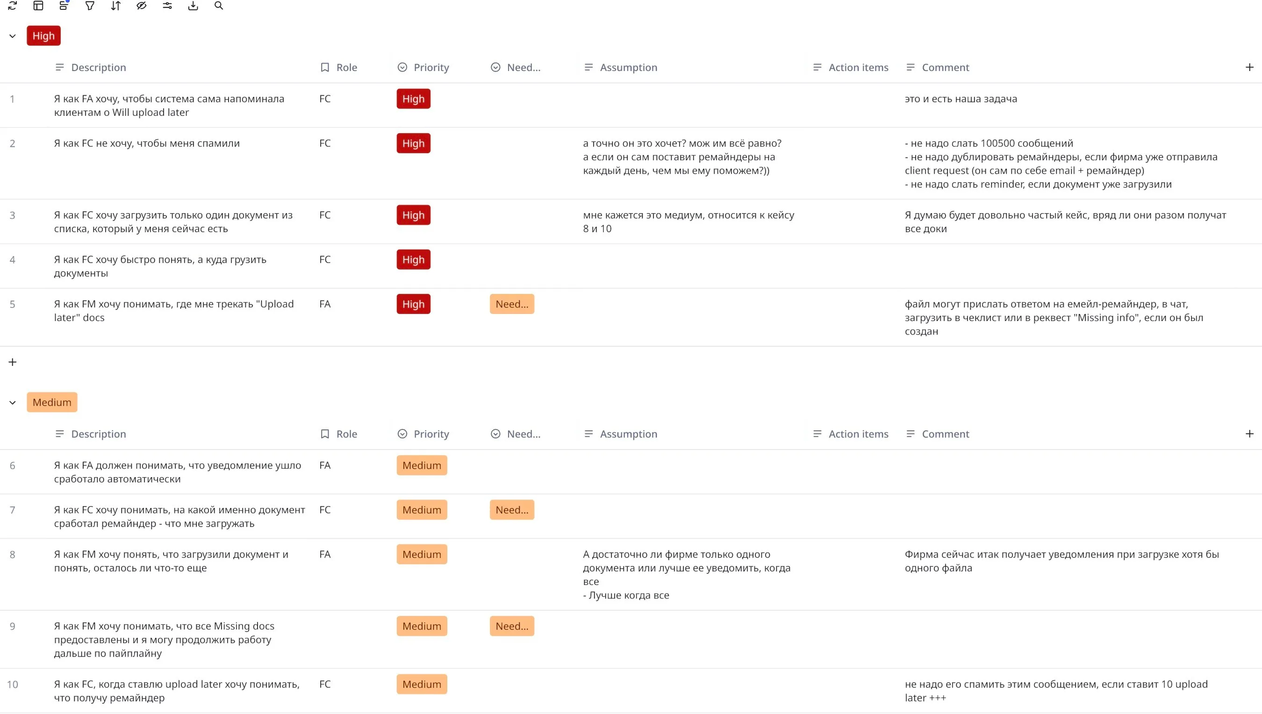The height and width of the screenshot is (714, 1262).
Task: Click the High group label tag
Action: (43, 36)
